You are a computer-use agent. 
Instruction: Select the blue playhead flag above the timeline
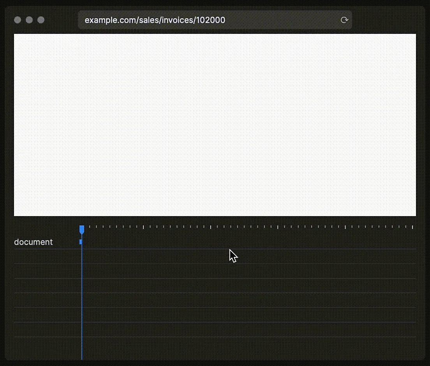pos(81,230)
